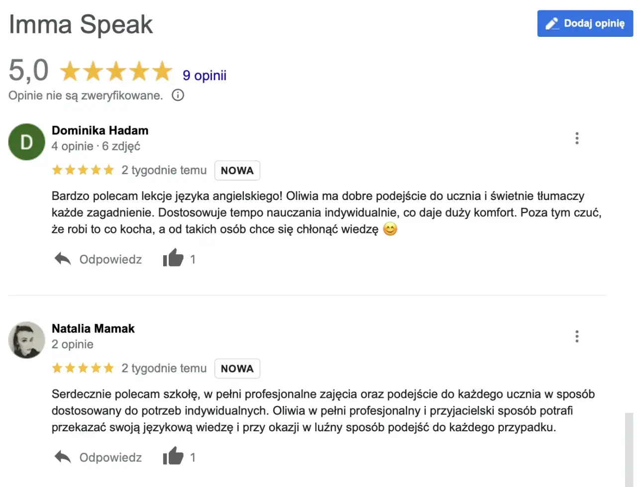The width and height of the screenshot is (637, 487).
Task: Open three-dot menu for Natalia Mamak's review
Action: click(577, 336)
